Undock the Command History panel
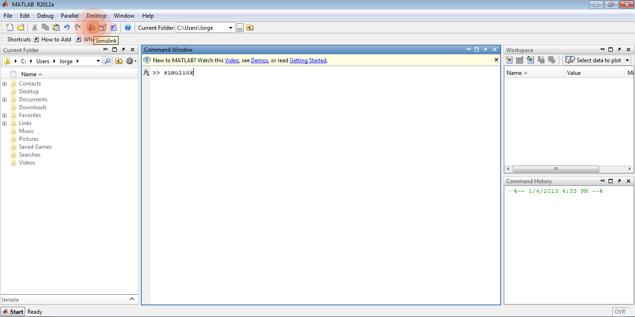The height and width of the screenshot is (317, 635). pyautogui.click(x=620, y=181)
